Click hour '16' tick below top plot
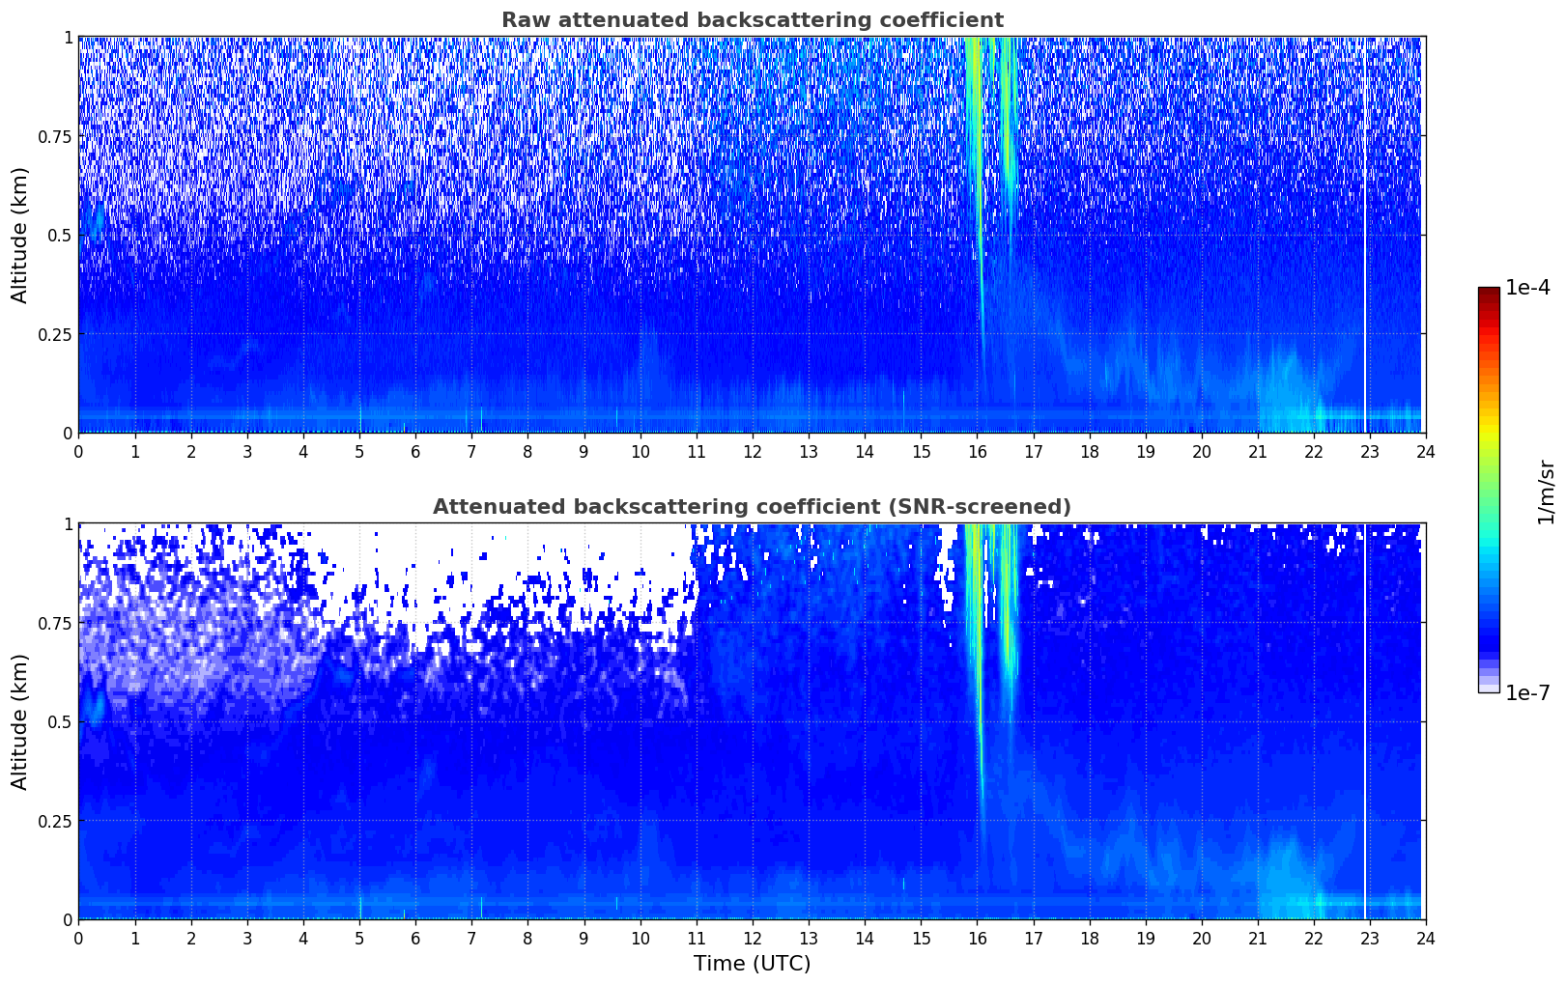 [977, 451]
